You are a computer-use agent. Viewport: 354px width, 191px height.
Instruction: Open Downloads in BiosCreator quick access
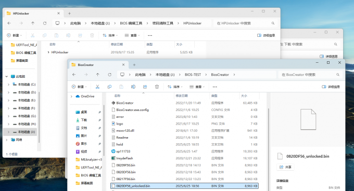pos(84,120)
